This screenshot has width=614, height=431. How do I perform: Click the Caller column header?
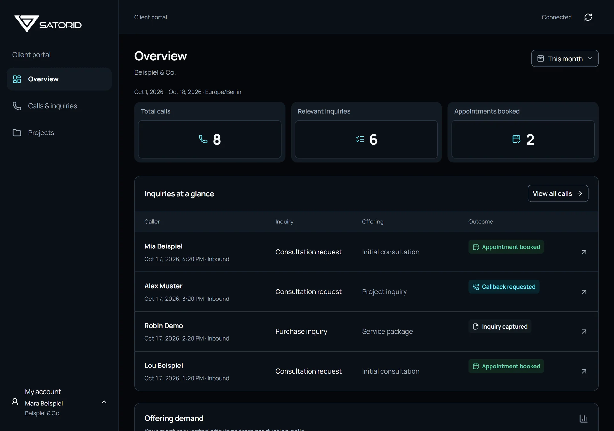coord(152,222)
